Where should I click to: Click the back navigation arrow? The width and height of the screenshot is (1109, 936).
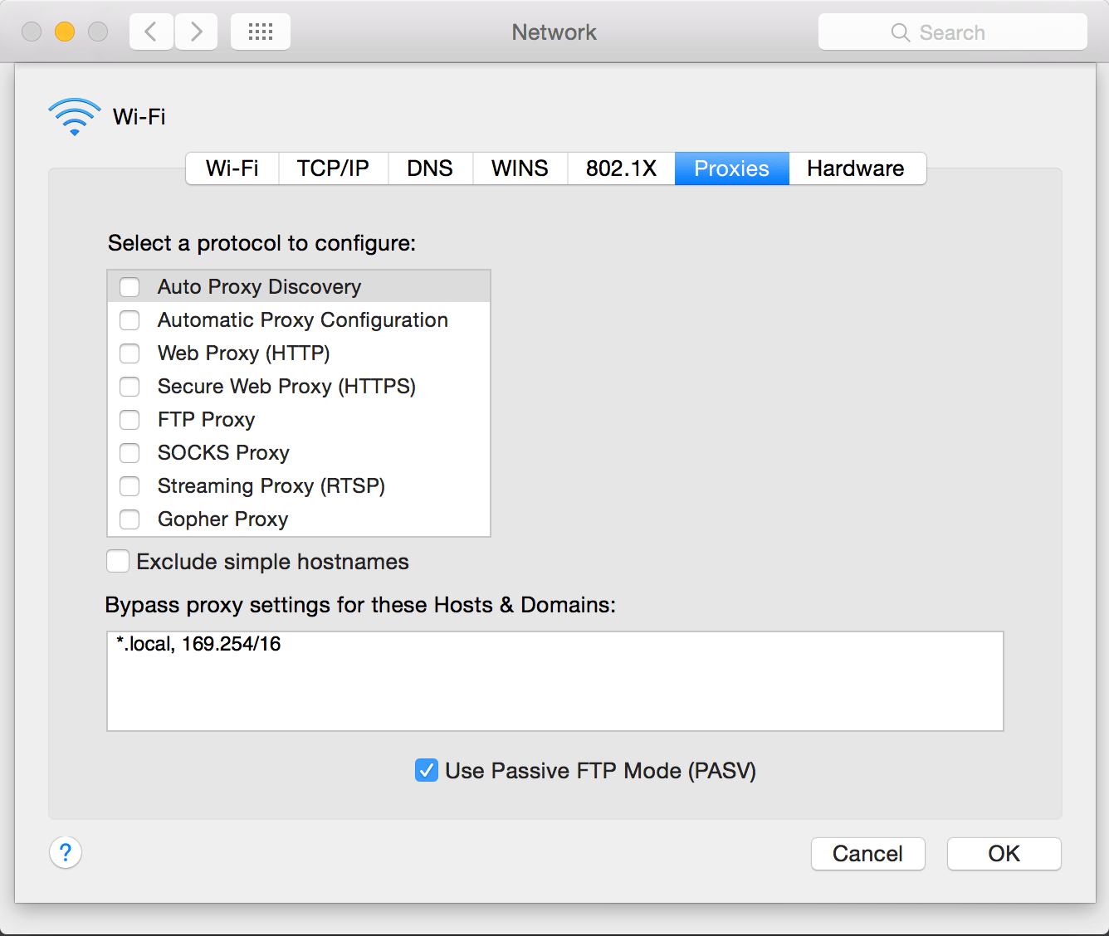tap(150, 31)
